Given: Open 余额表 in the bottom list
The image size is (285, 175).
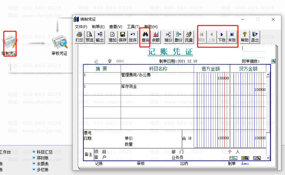Looking at the screenshot, I should [42, 164].
